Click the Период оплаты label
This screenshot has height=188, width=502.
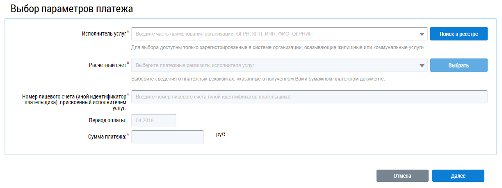click(x=107, y=121)
